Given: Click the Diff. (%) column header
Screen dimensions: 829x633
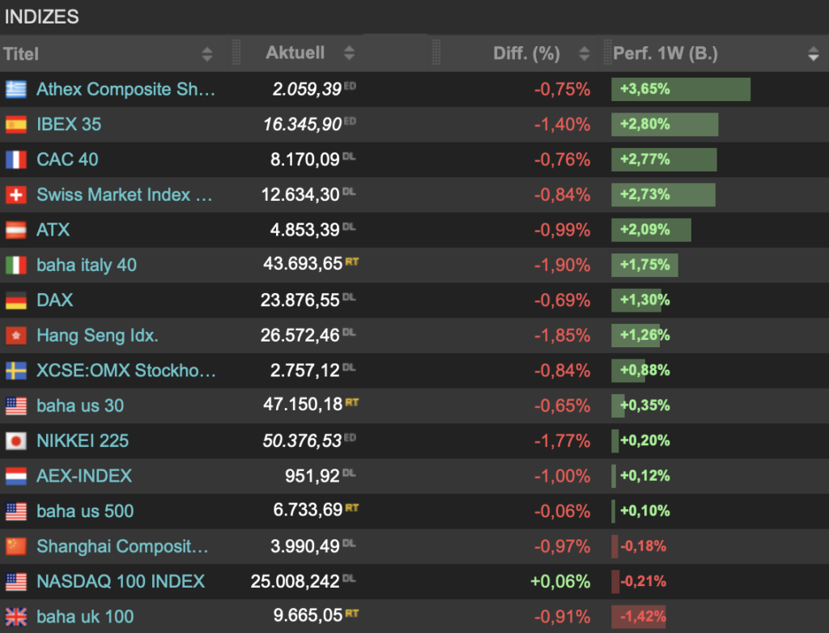Looking at the screenshot, I should 526,53.
